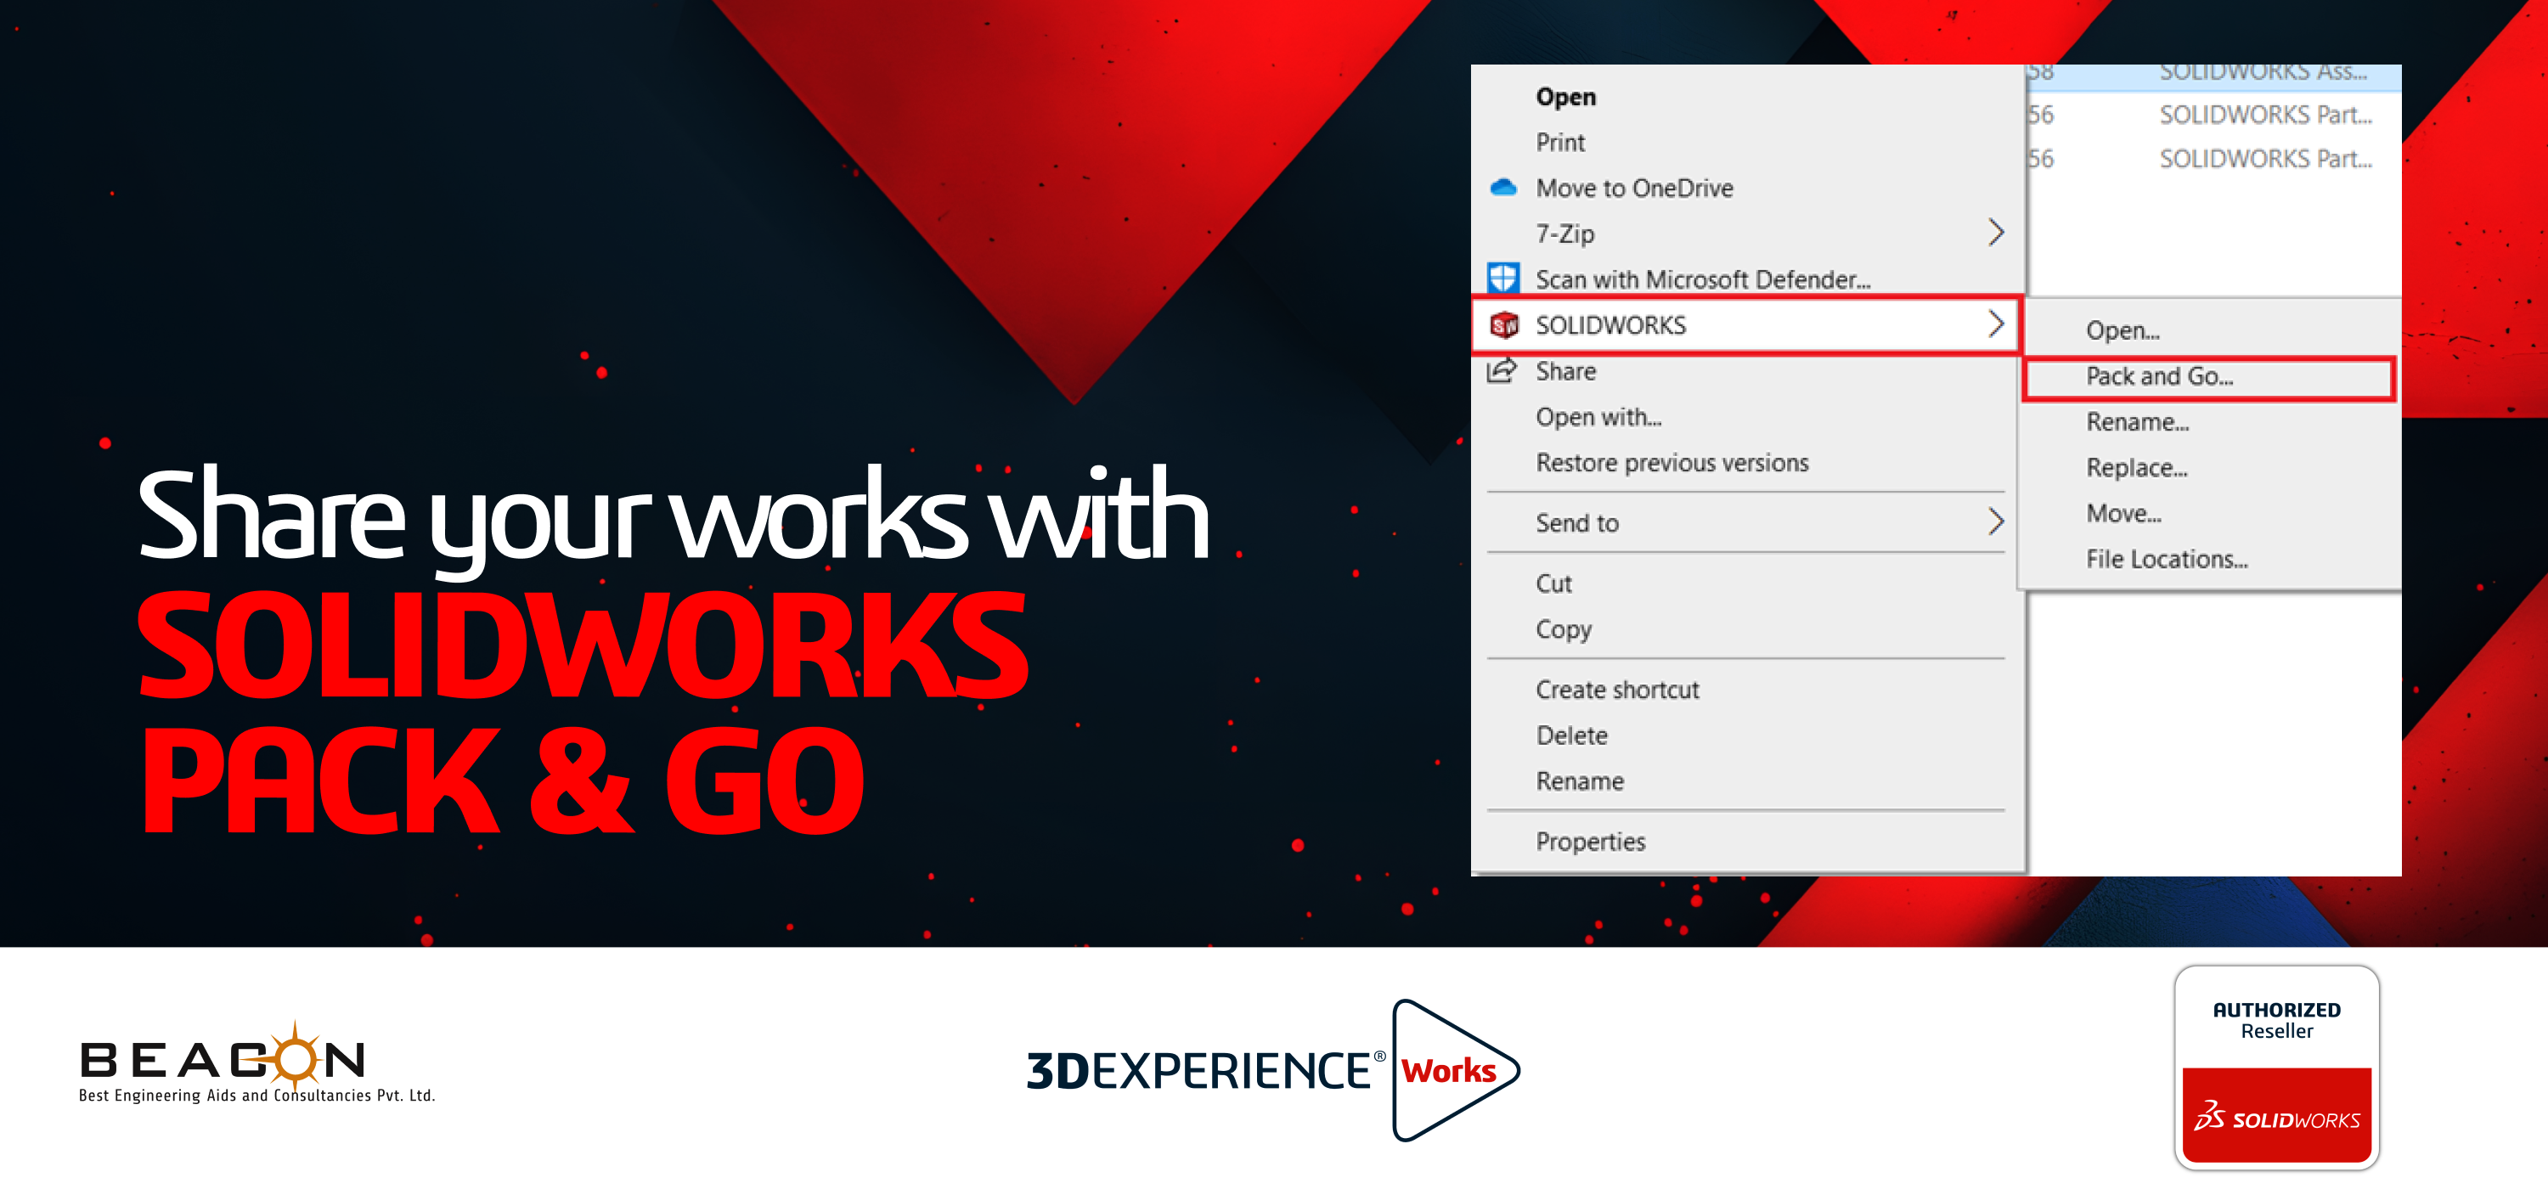Choose Rename... in the SOLIDWORKS submenu
Screen dimensions: 2548x1189
coord(2210,421)
